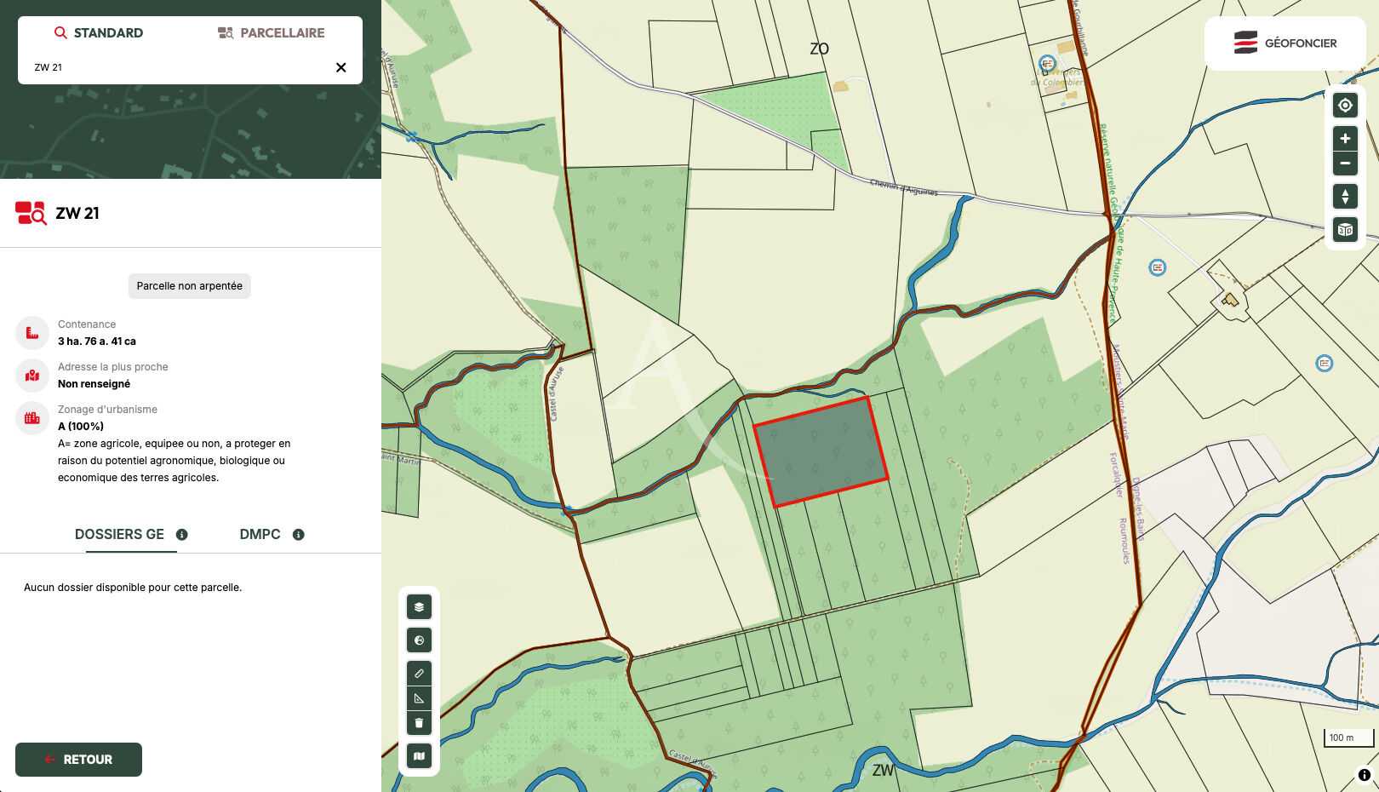Clear the ZW 21 search field
Screen dimensions: 1379x792
[x=340, y=67]
